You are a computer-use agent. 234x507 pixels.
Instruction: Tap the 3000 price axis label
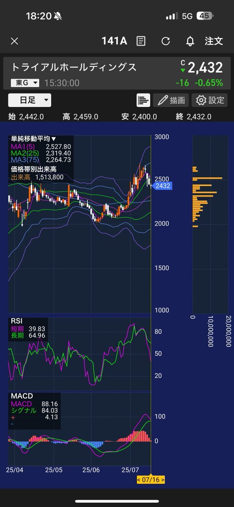(x=161, y=137)
